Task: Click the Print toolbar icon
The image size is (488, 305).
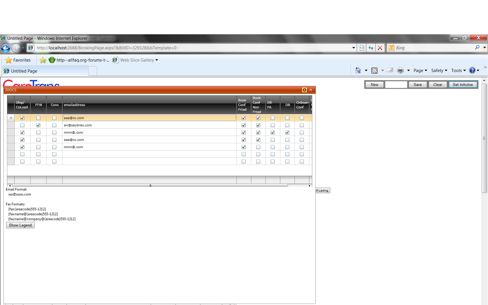Action: tap(400, 70)
